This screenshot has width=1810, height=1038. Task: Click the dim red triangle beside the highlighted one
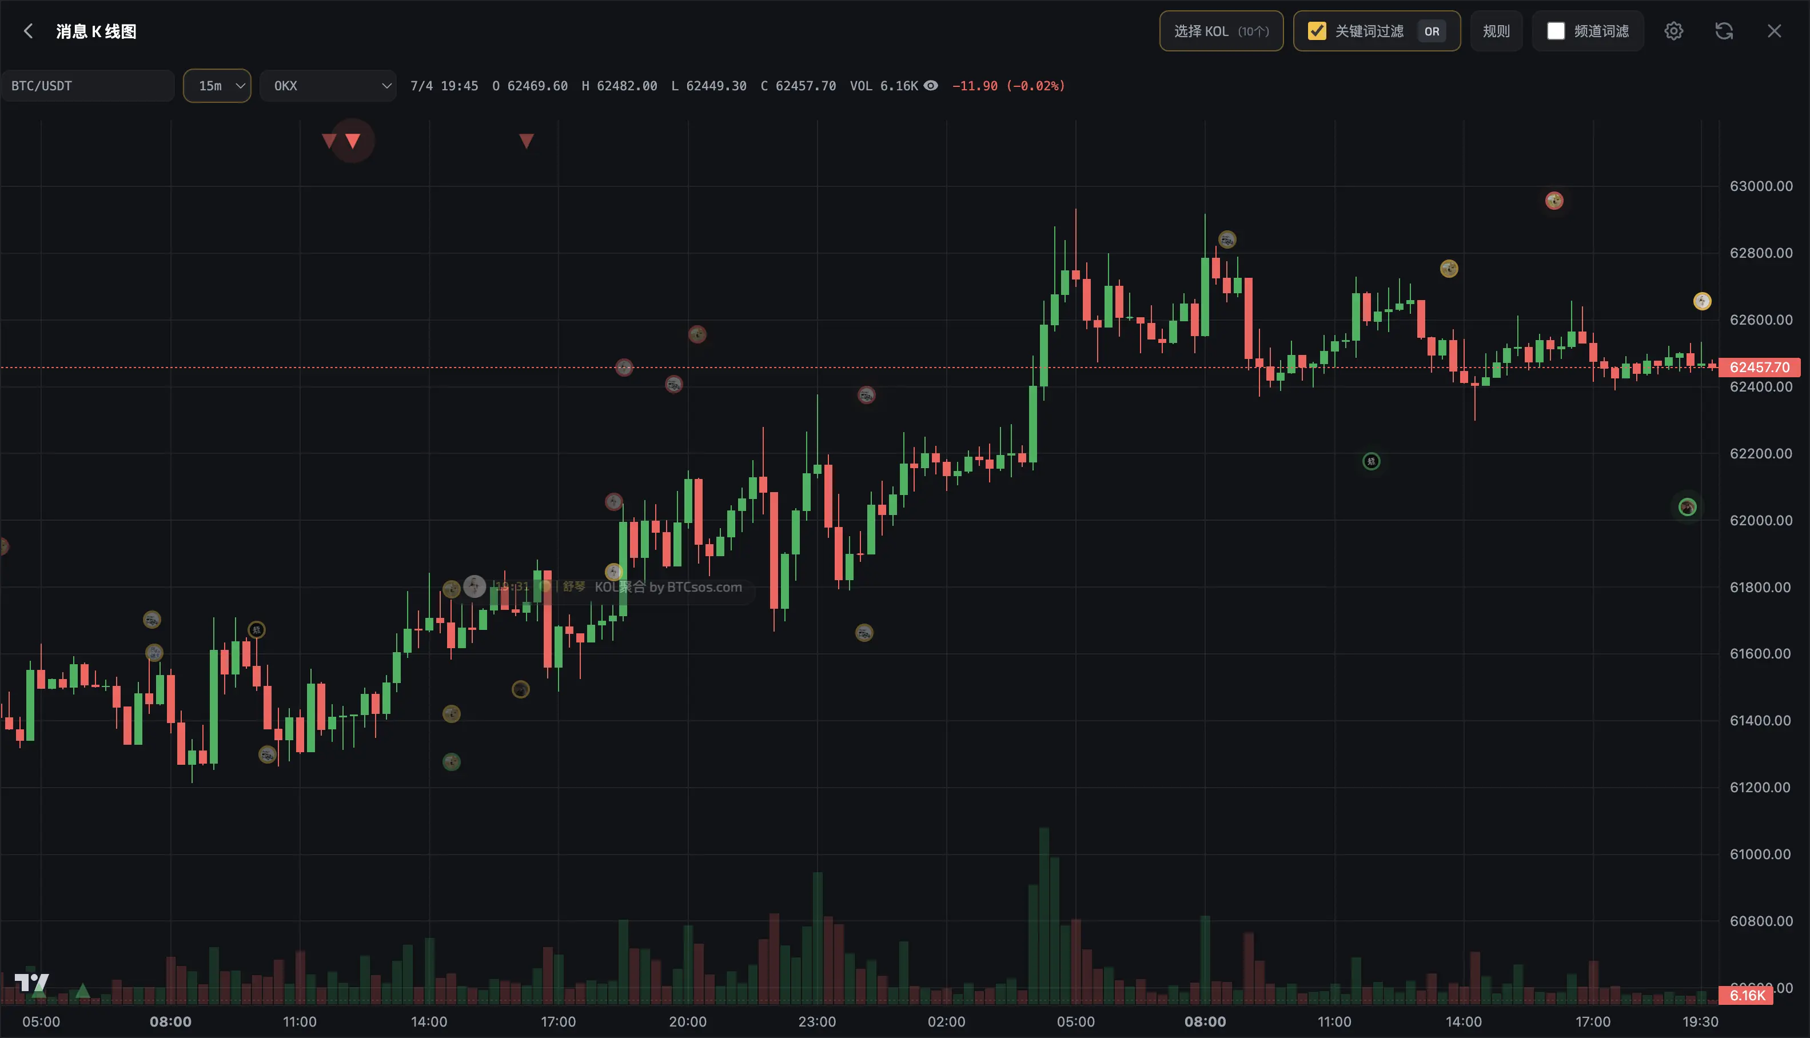pos(329,141)
